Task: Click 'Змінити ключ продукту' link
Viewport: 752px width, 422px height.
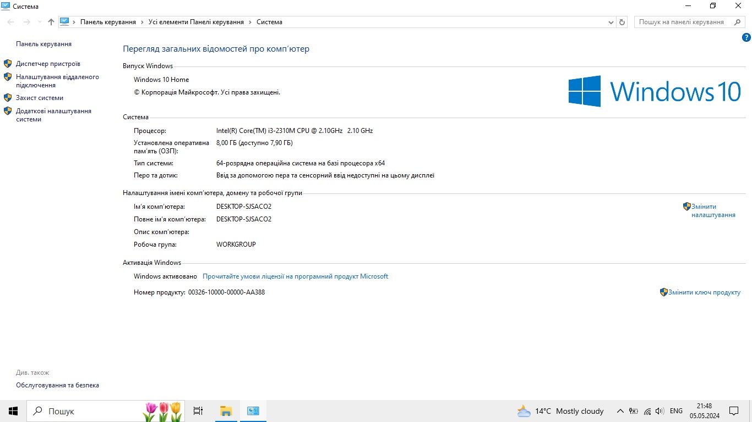Action: click(704, 292)
